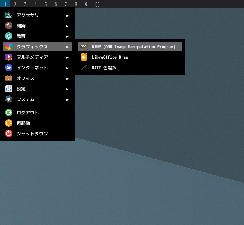Open MATE 色選択 color picker entry
244x225 pixels.
pos(130,67)
